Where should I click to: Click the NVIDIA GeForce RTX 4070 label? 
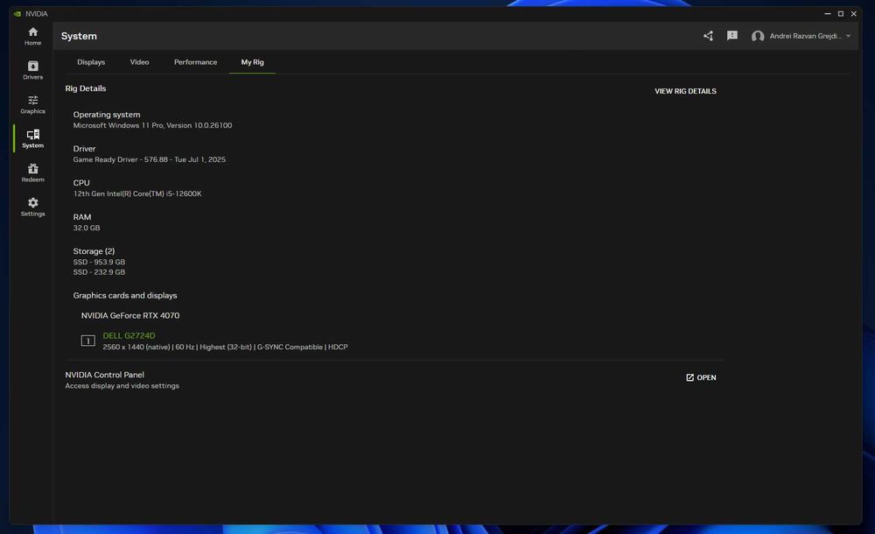[x=130, y=316]
